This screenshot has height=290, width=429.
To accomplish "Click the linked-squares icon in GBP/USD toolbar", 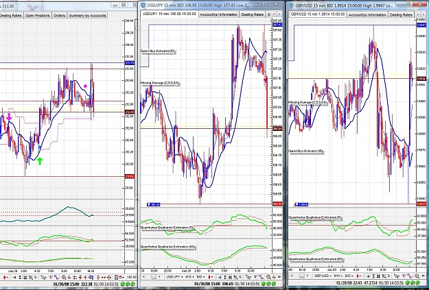I will (x=409, y=276).
